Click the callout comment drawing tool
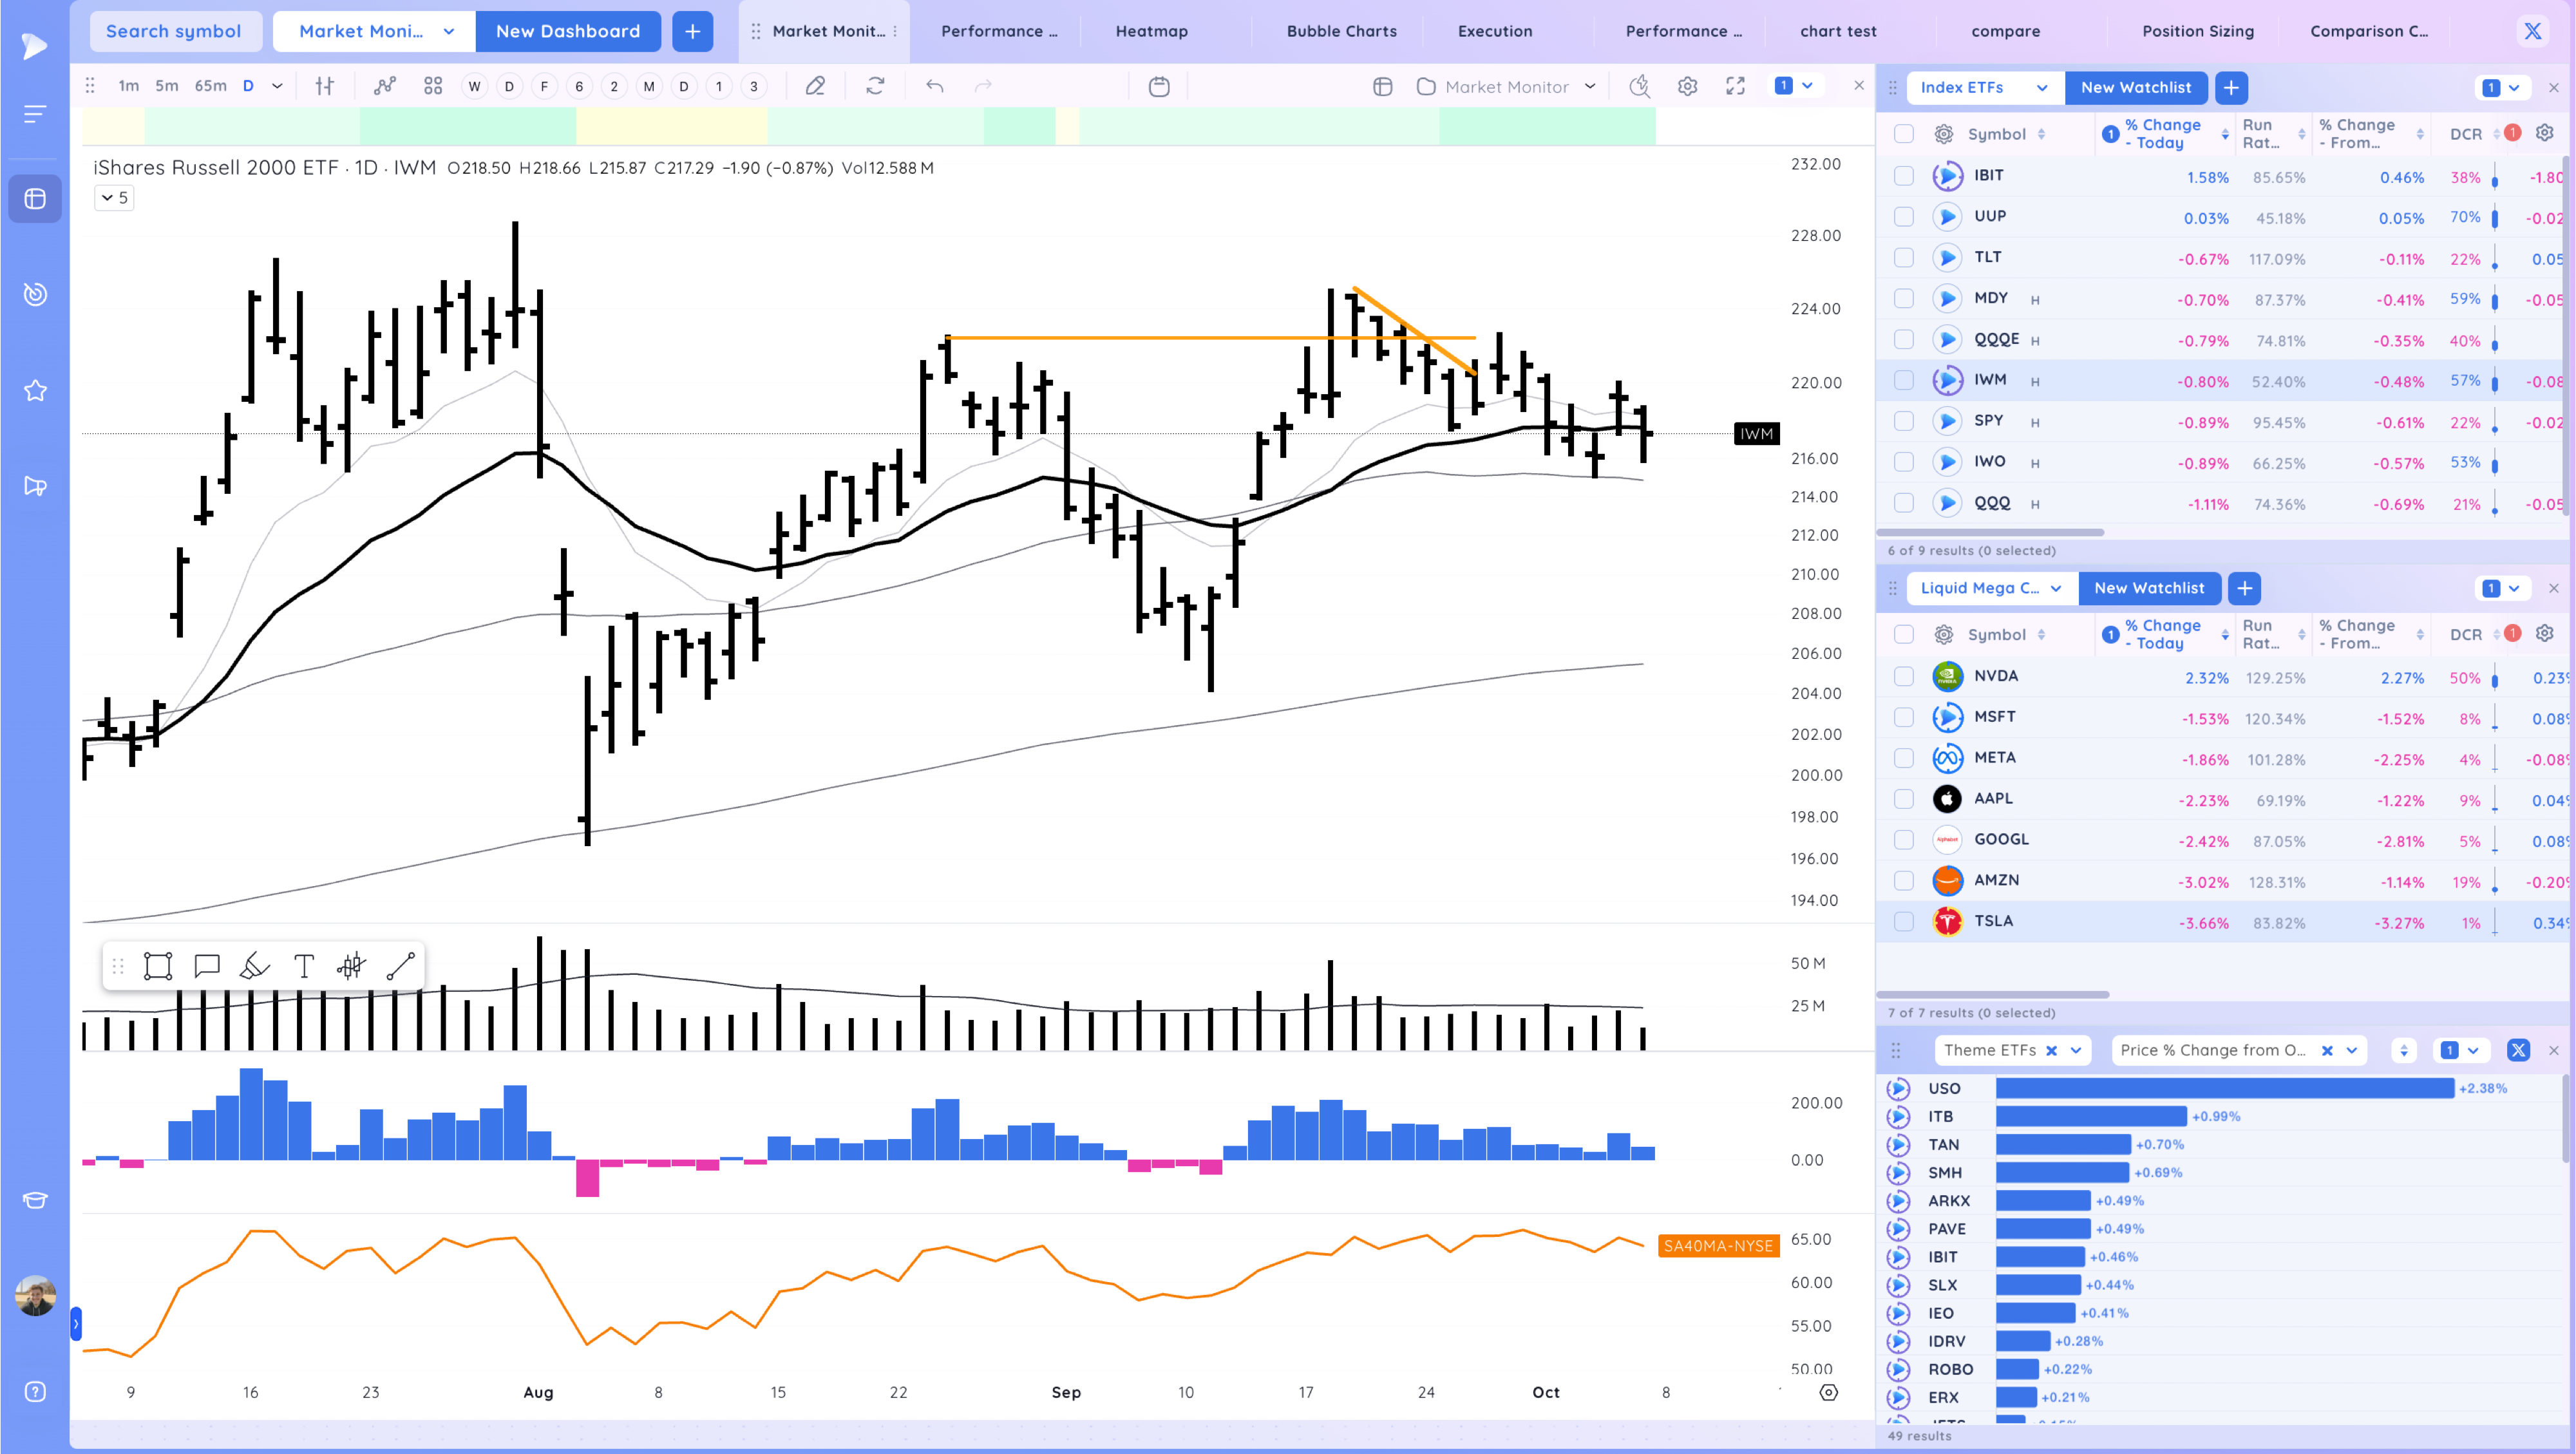This screenshot has height=1454, width=2576. [207, 966]
